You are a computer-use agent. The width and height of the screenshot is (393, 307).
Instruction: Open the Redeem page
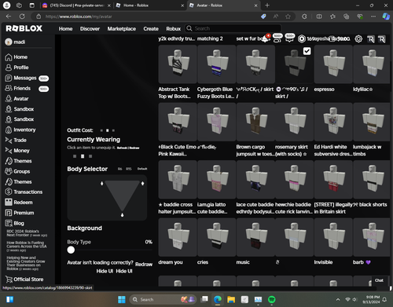[x=19, y=203]
